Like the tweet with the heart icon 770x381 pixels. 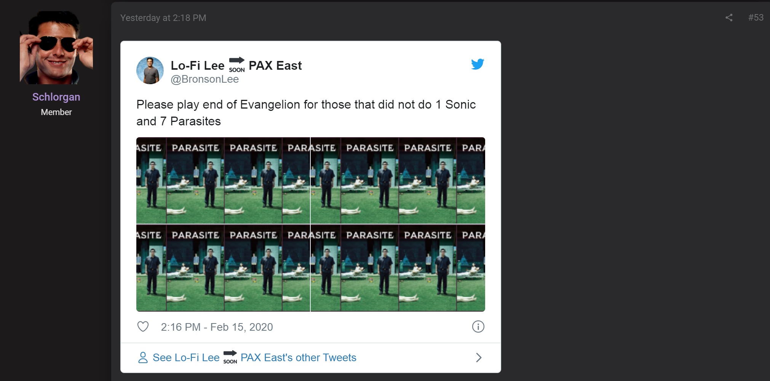click(x=143, y=327)
